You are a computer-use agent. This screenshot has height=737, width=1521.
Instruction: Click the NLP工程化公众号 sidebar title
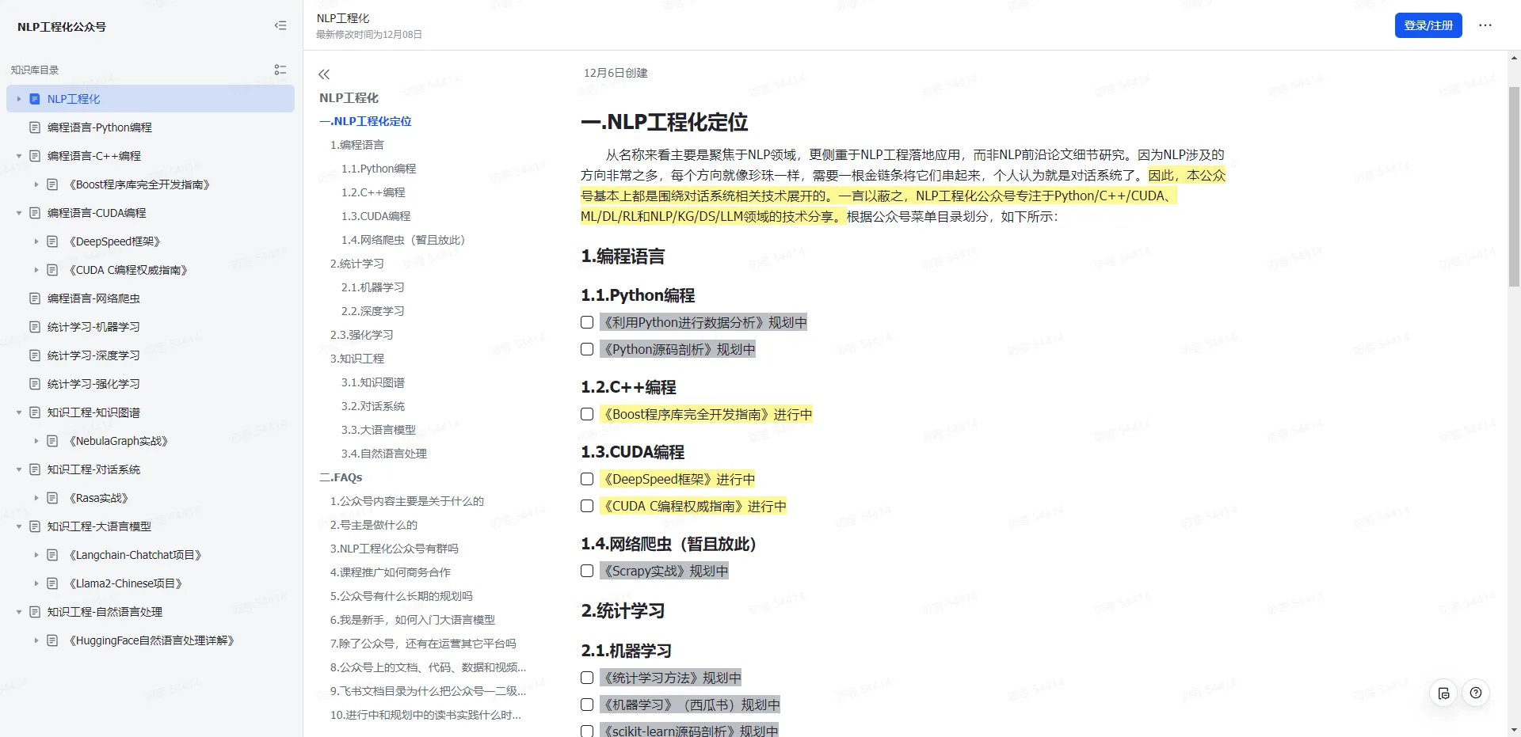(x=62, y=26)
